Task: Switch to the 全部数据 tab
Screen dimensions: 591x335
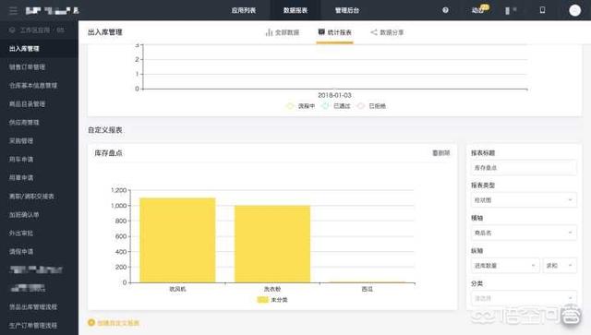Action: pyautogui.click(x=283, y=32)
